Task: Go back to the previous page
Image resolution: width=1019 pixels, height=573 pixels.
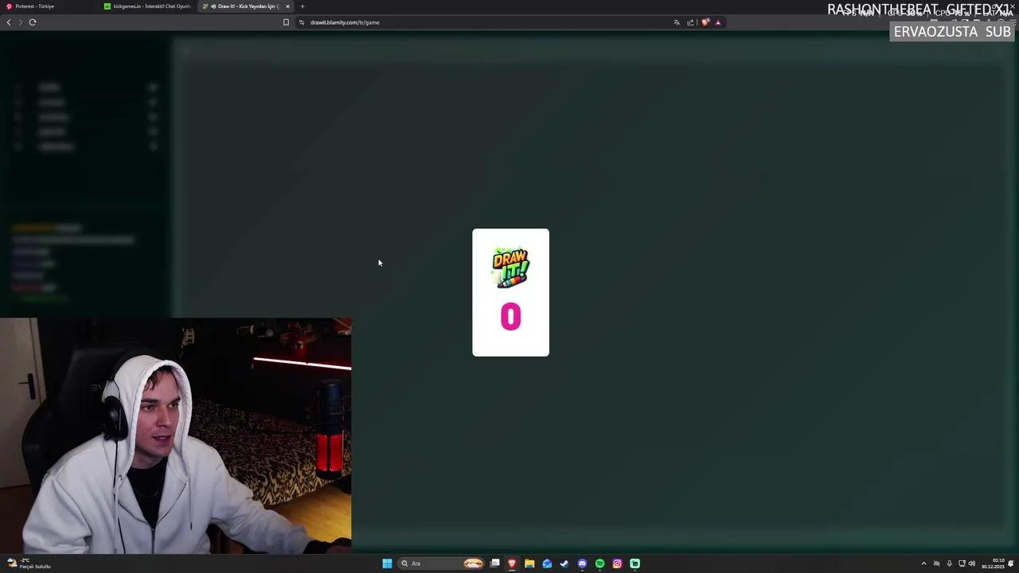Action: [x=9, y=22]
